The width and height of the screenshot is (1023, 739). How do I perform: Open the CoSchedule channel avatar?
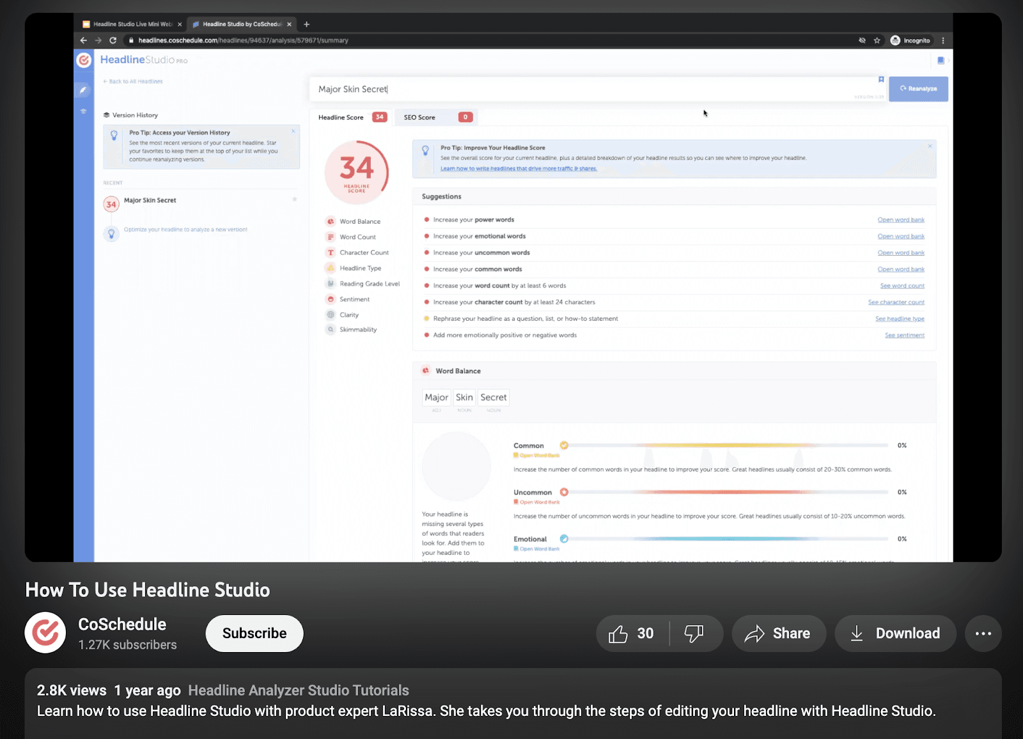click(x=45, y=633)
